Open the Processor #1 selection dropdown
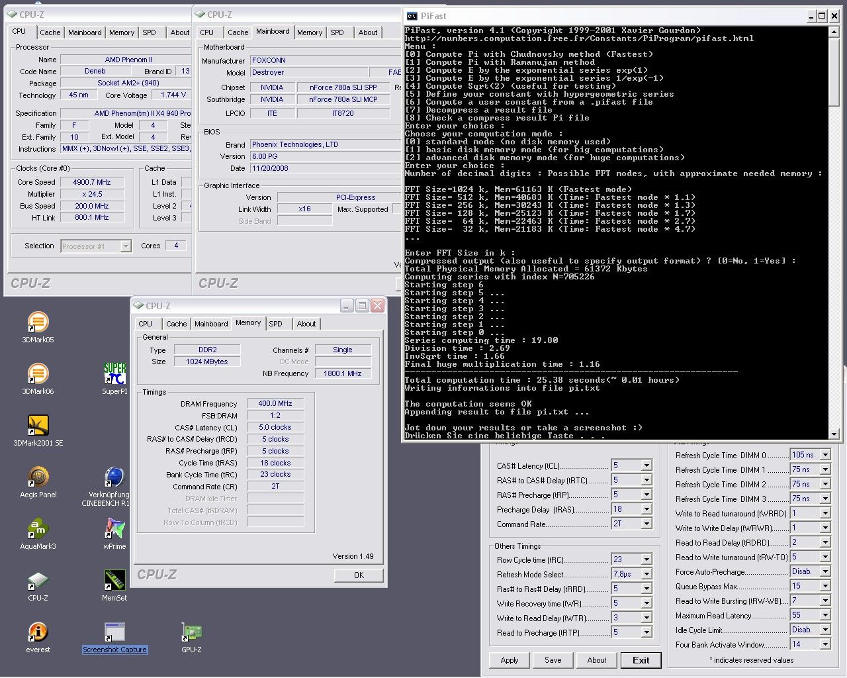Image resolution: width=847 pixels, height=678 pixels. click(x=126, y=246)
